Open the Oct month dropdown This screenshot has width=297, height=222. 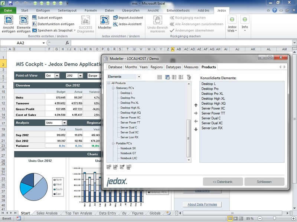tap(57, 76)
